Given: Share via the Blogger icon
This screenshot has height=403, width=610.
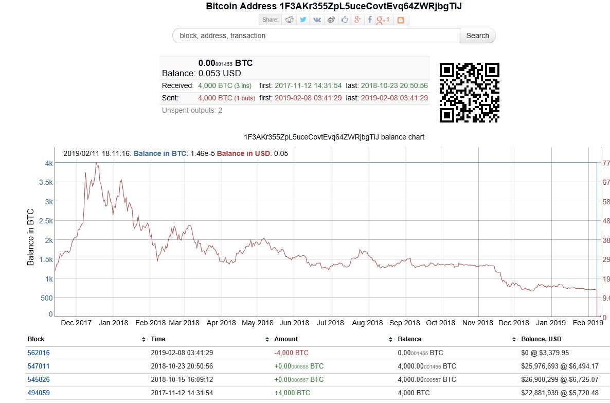Looking at the screenshot, I should 401,20.
